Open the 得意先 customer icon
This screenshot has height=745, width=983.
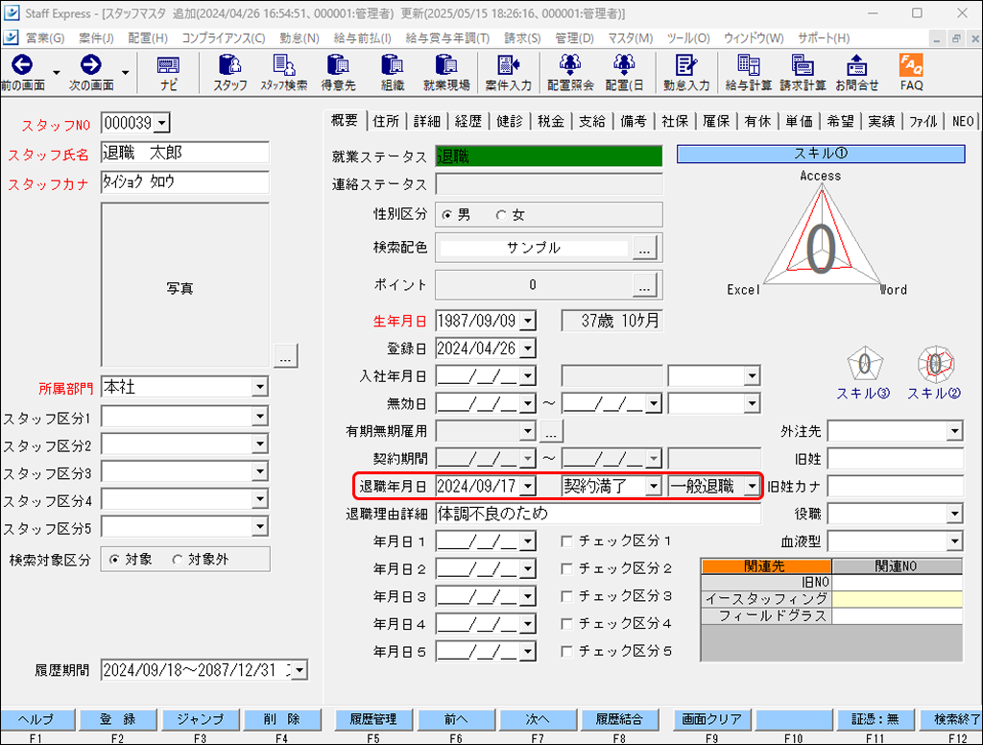click(x=338, y=65)
